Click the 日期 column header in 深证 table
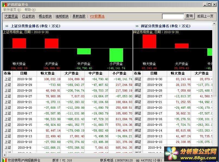This screenshot has width=219, height=162. pos(155,73)
